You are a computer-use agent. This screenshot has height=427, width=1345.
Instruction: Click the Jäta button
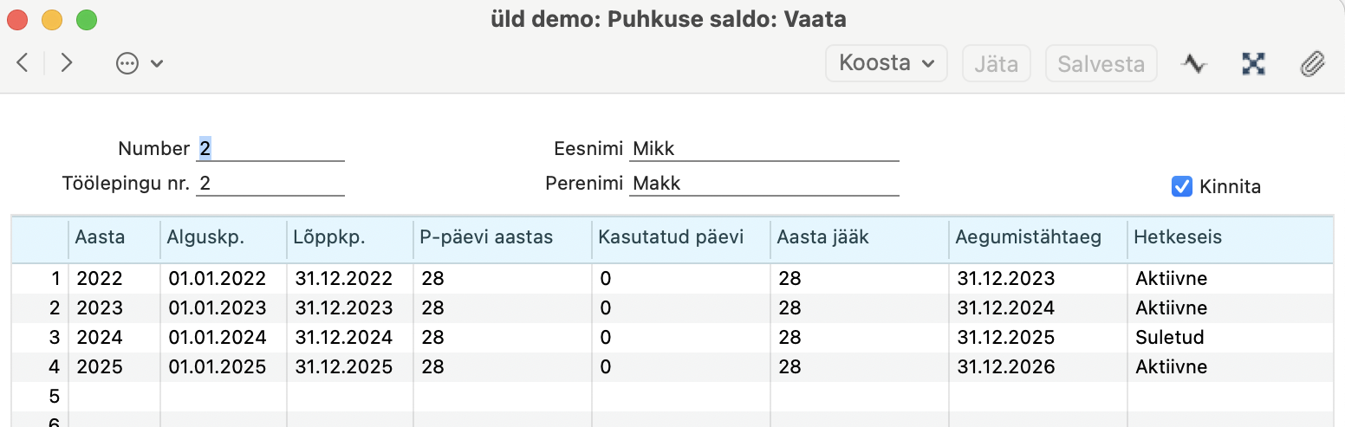997,63
